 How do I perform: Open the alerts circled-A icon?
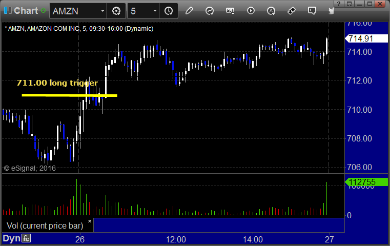click(x=271, y=11)
